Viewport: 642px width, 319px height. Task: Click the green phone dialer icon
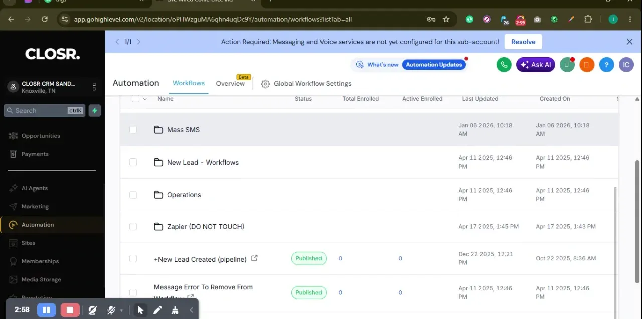coord(504,65)
